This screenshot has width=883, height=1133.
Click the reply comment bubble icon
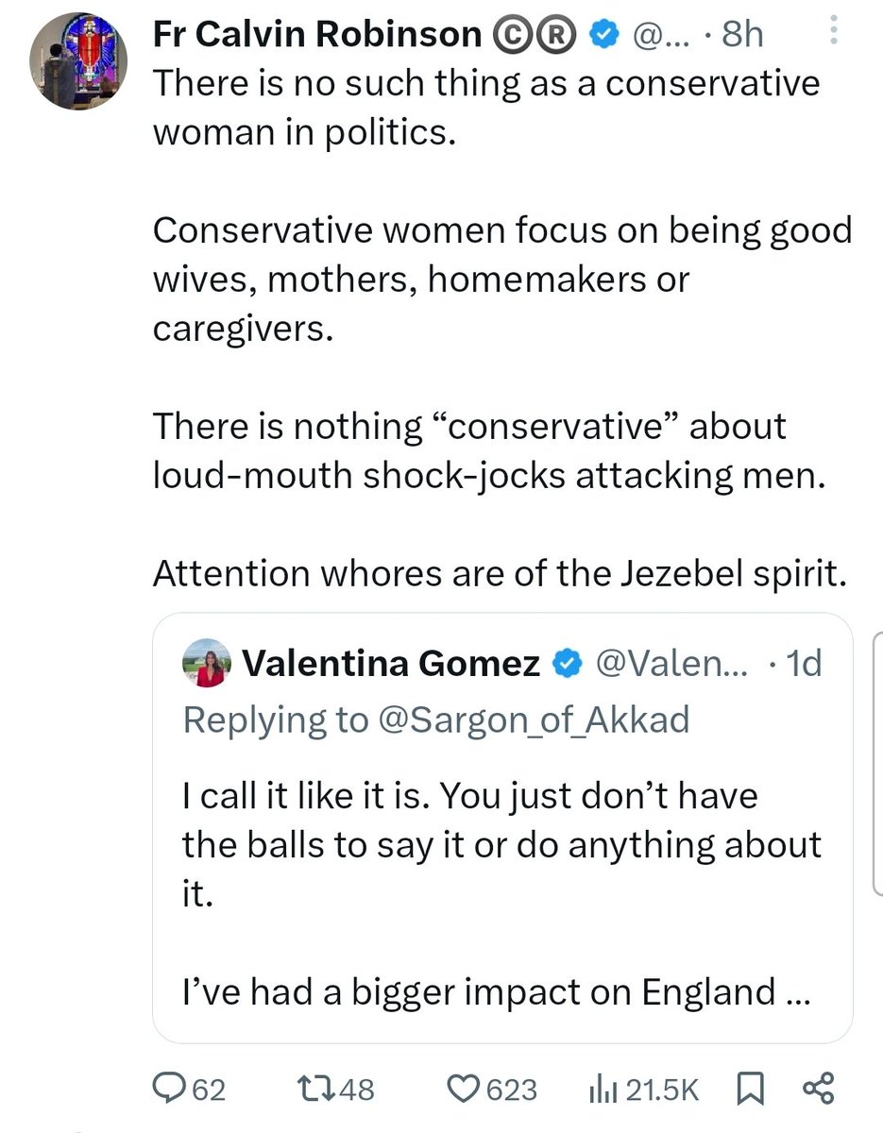(x=170, y=1091)
